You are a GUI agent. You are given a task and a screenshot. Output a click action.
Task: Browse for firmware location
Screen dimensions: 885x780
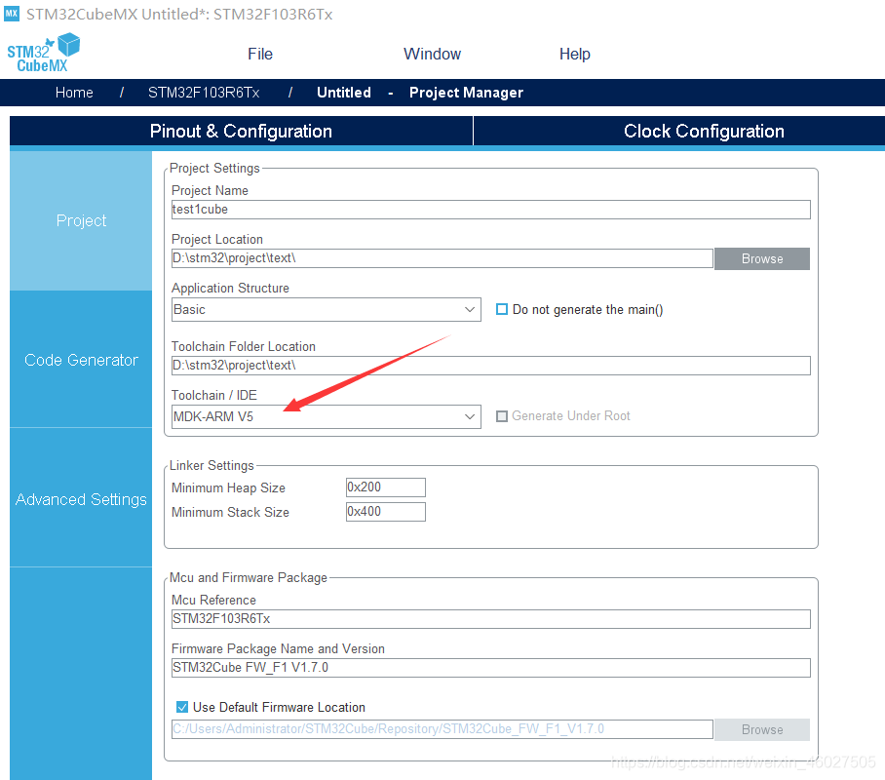click(762, 729)
